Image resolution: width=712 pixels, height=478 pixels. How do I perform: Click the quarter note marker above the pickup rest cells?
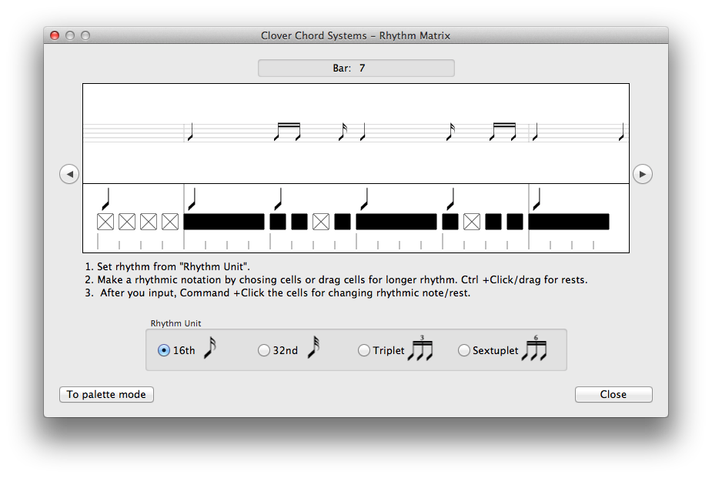pyautogui.click(x=105, y=199)
